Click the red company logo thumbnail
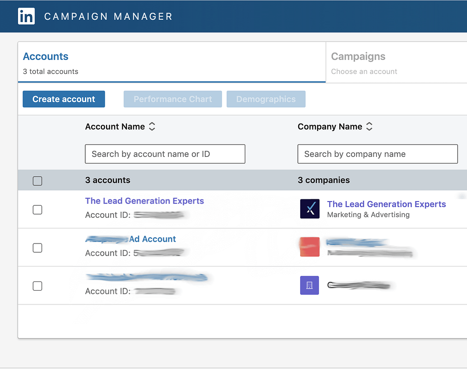Screen dimensions: 467x369 (x=310, y=247)
